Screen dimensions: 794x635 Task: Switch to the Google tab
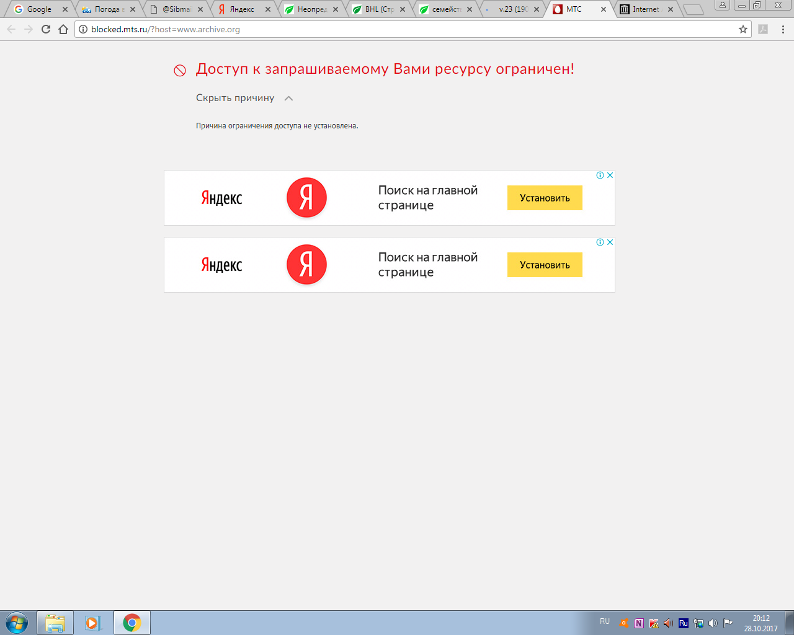38,9
